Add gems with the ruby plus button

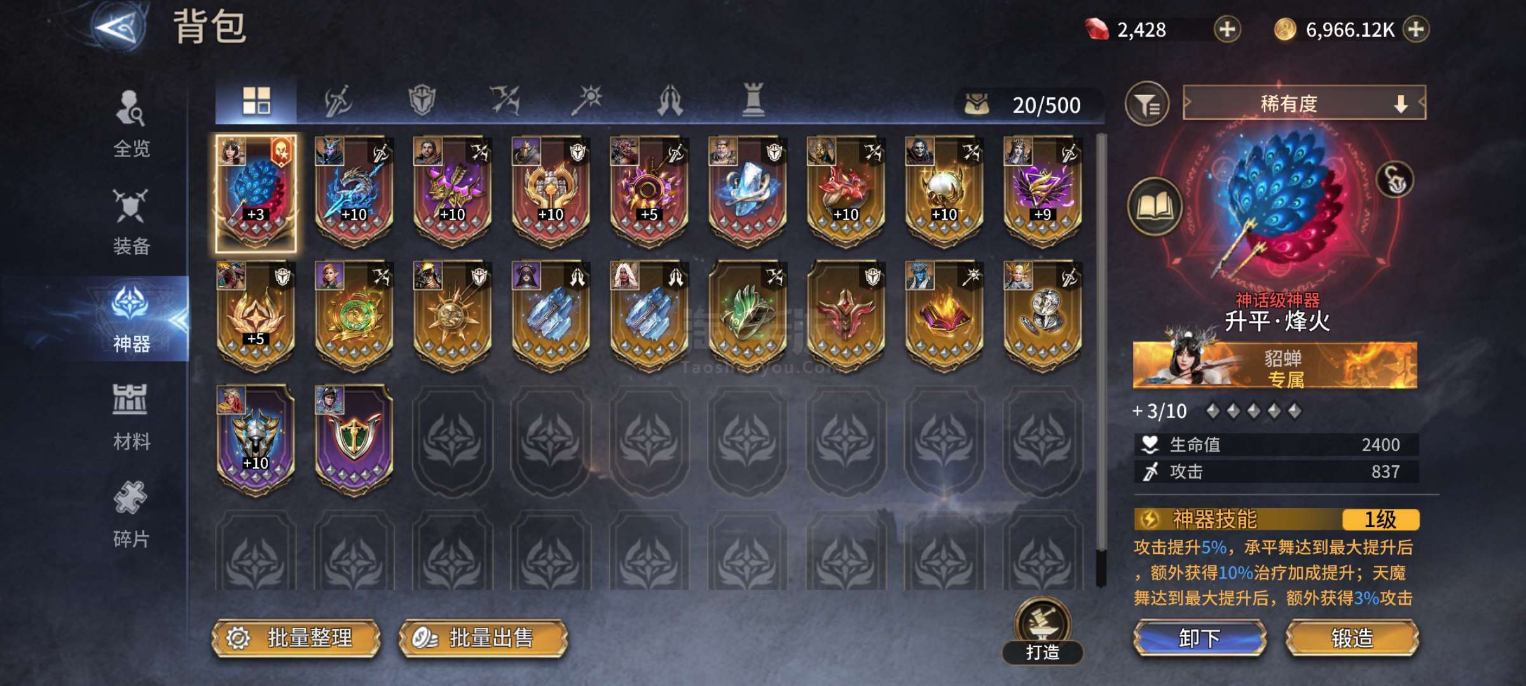(1227, 30)
